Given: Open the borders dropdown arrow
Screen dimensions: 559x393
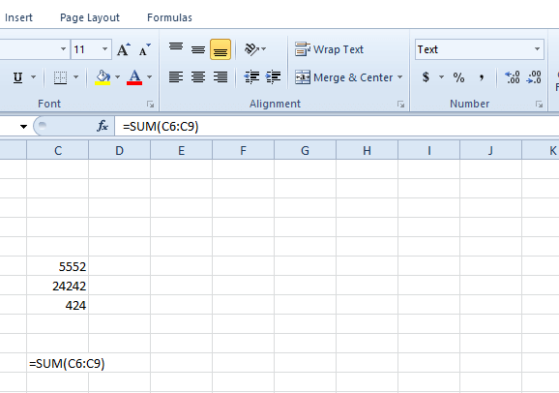Looking at the screenshot, I should [x=75, y=77].
